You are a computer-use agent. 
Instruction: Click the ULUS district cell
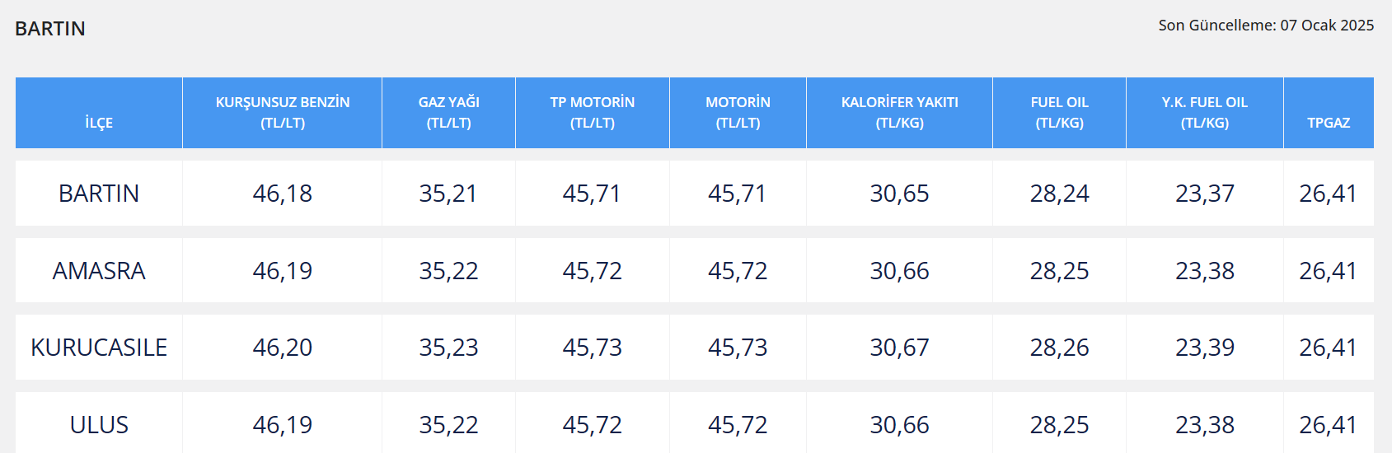[99, 425]
